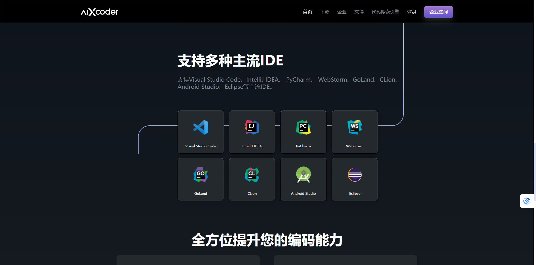
Task: Click the Eclipse card
Action: point(354,179)
